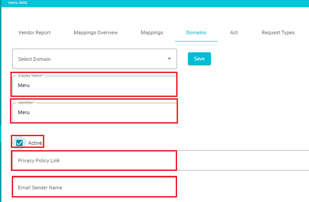Focus the Display Name input field
The width and height of the screenshot is (309, 202).
tap(94, 85)
